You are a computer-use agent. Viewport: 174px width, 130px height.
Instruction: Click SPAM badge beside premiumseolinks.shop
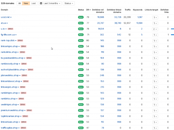pyautogui.click(x=29, y=110)
